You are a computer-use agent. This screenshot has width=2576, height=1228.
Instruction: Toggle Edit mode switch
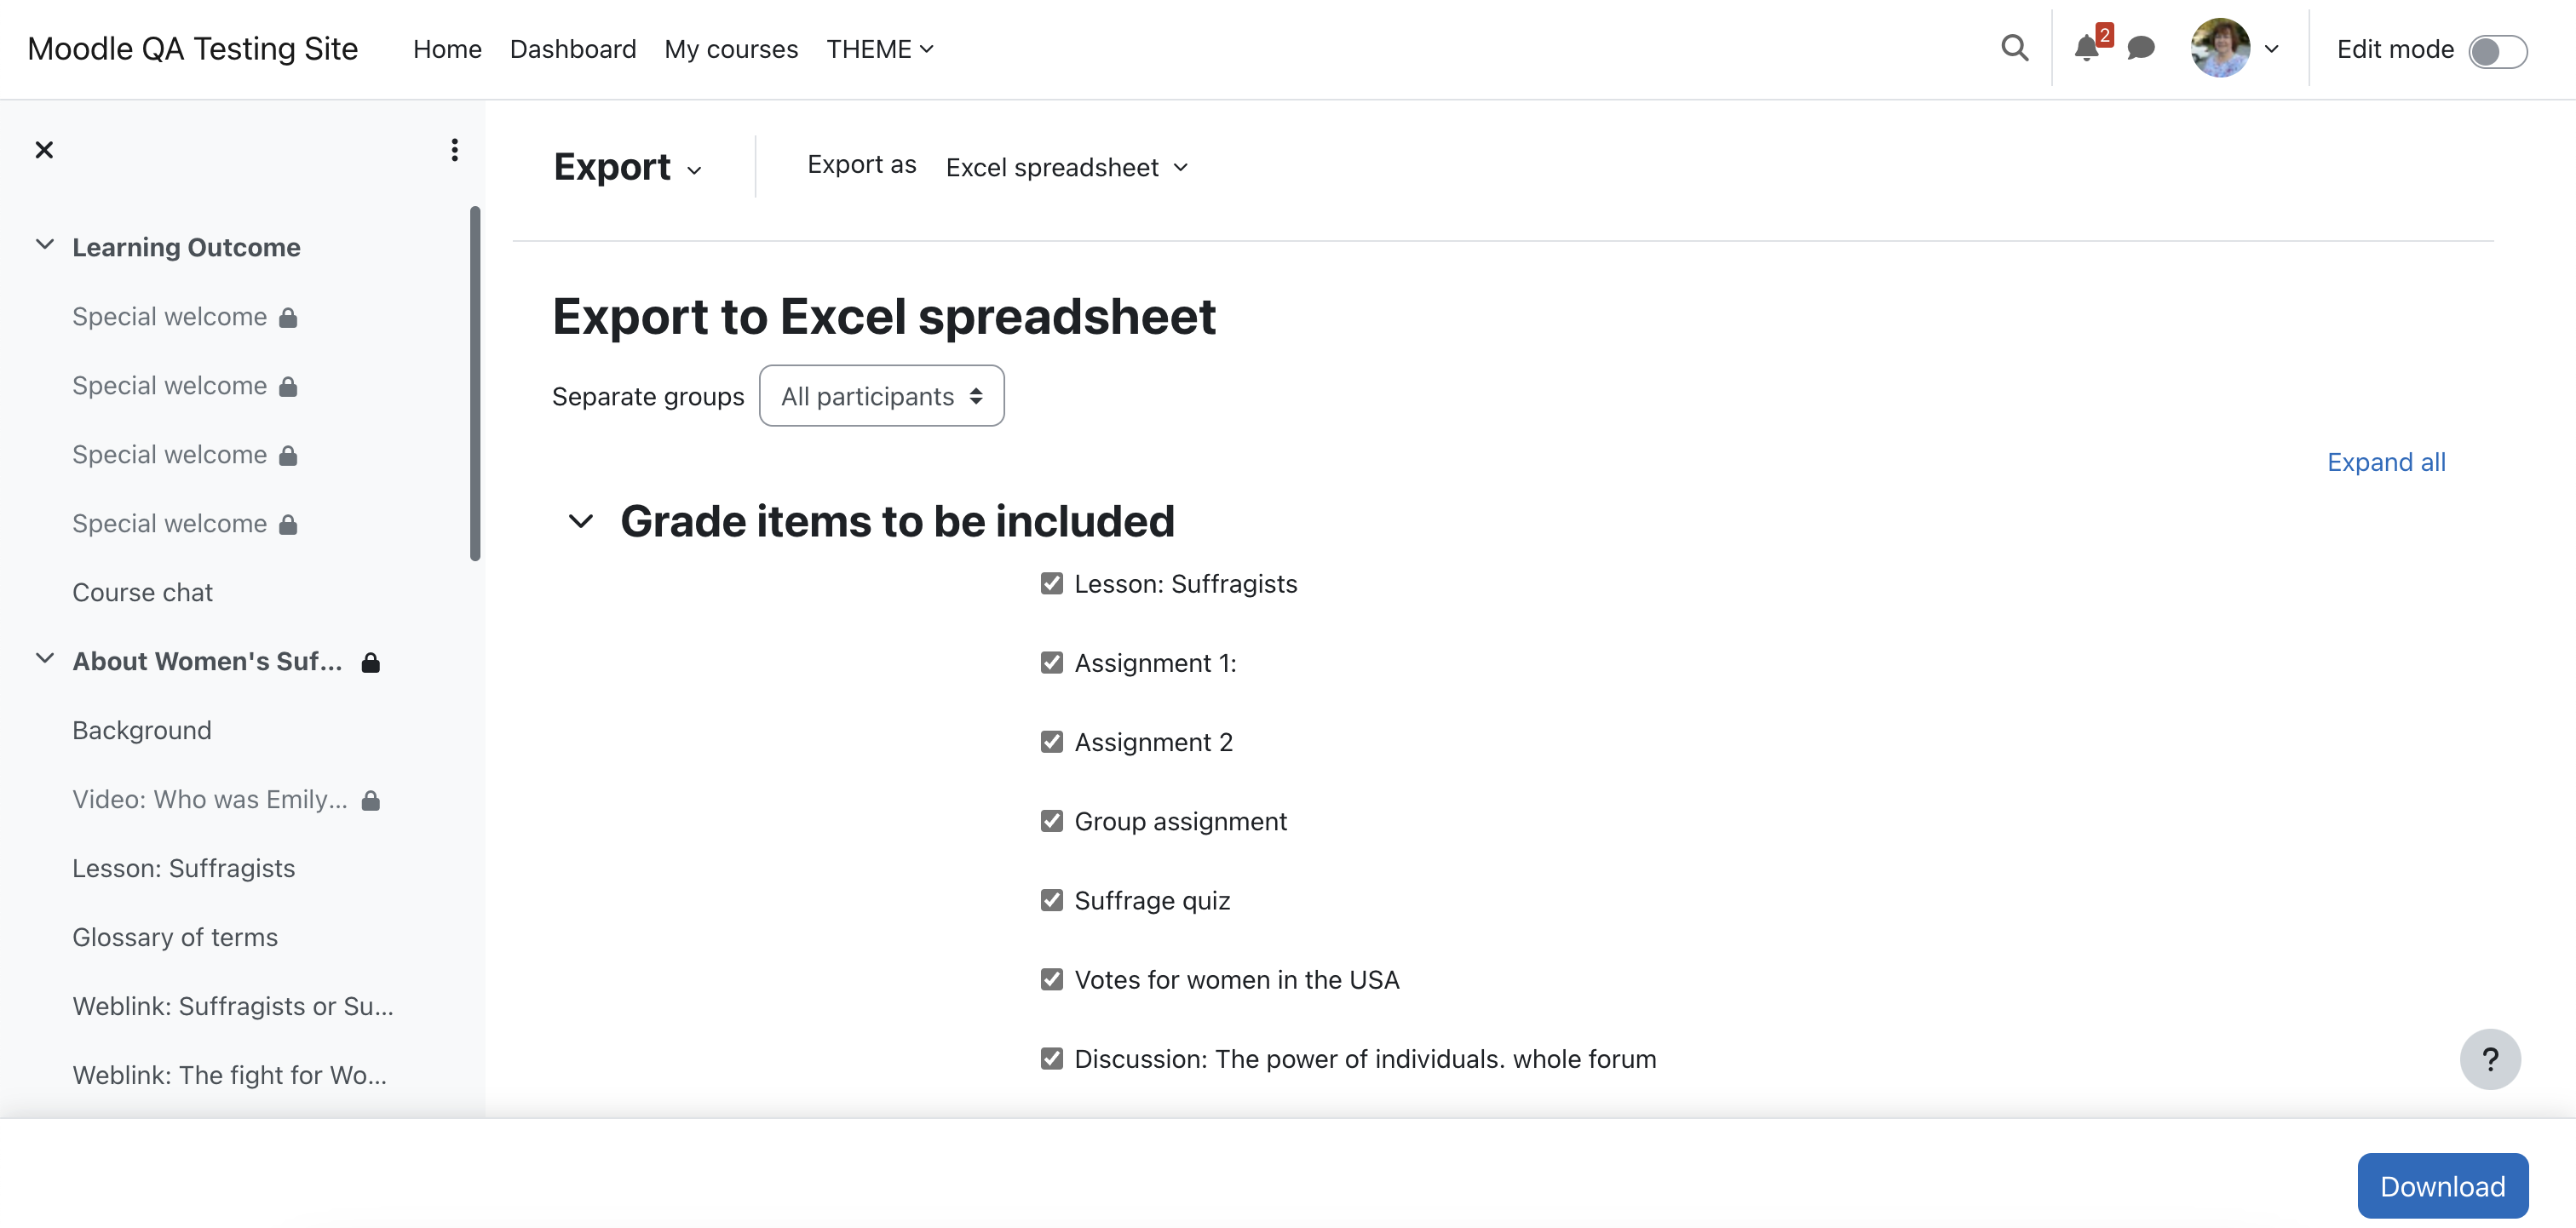point(2497,51)
